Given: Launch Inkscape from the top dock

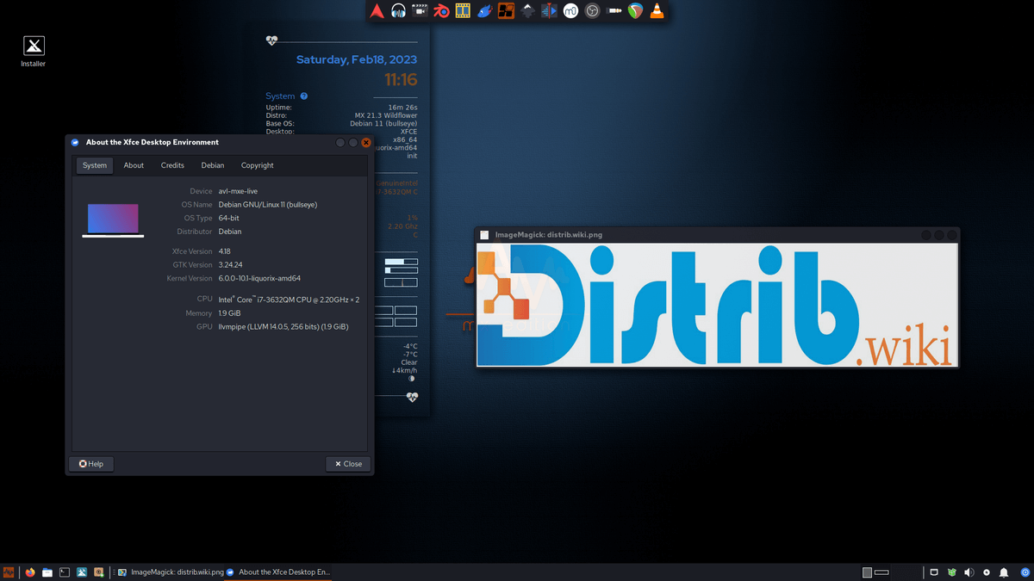Looking at the screenshot, I should 527,11.
